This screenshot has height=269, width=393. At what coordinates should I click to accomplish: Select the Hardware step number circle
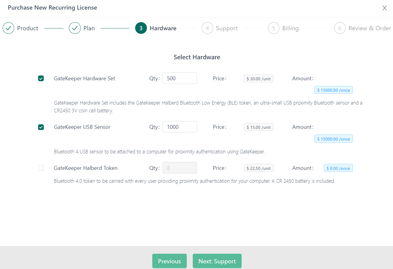141,28
